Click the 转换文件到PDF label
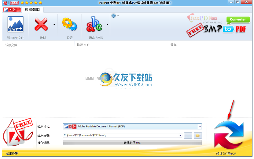Screen dimensions: 254x159 click(226, 154)
